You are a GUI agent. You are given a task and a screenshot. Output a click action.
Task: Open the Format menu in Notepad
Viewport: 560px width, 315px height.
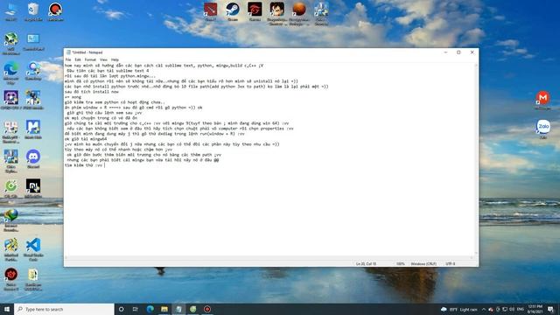pos(90,59)
